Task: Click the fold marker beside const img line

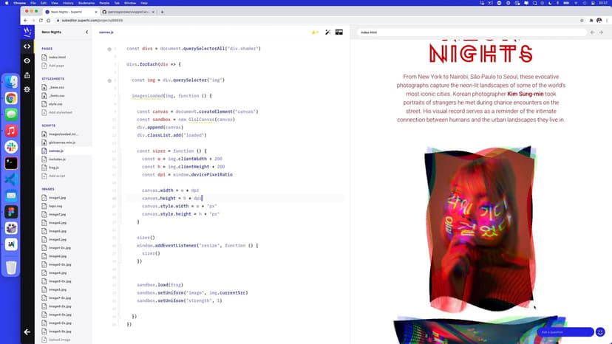Action: coord(110,80)
